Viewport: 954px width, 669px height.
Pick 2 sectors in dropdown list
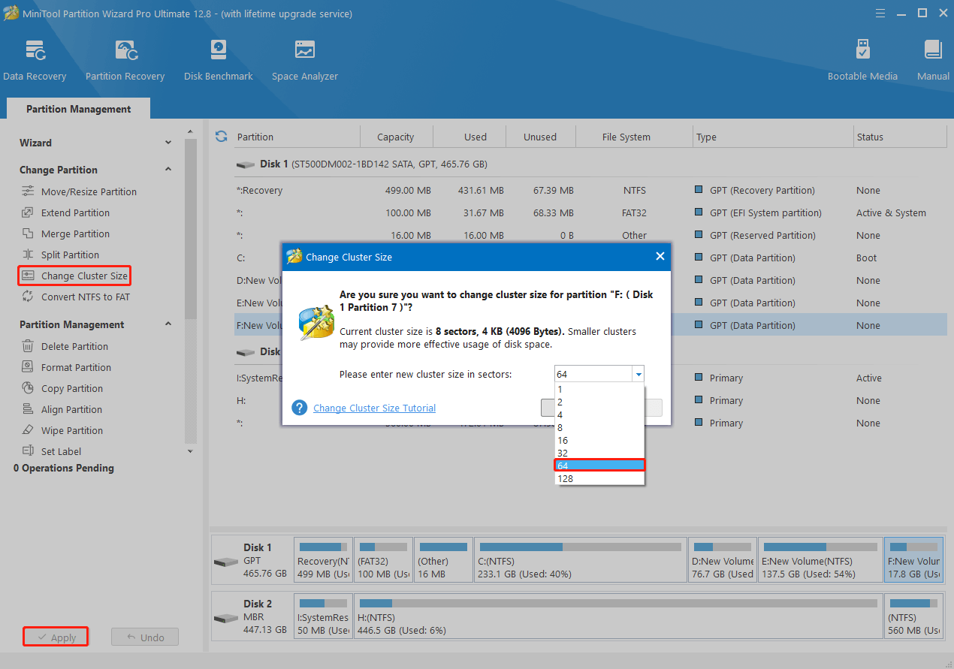click(x=599, y=402)
